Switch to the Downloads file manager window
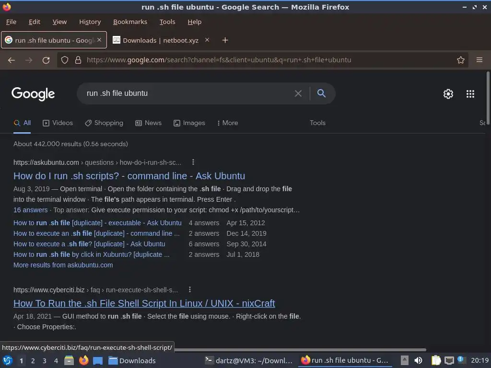This screenshot has height=368, width=491. [x=132, y=361]
